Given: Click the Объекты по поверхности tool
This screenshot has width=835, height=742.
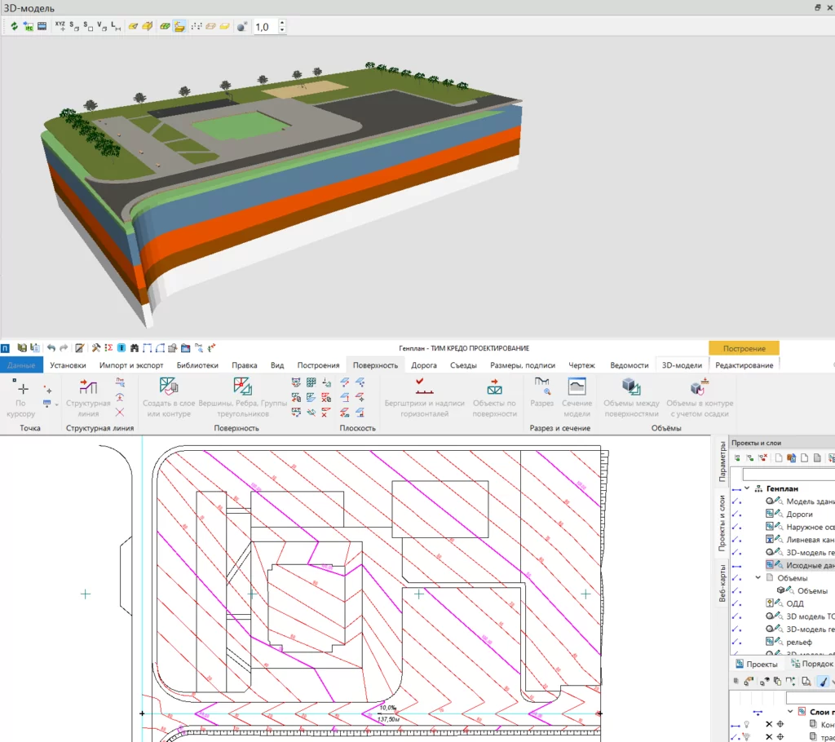Looking at the screenshot, I should pos(495,399).
